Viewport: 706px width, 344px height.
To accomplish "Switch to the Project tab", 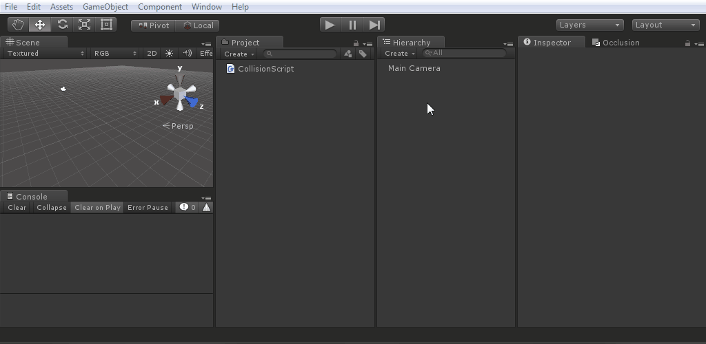I will click(250, 42).
